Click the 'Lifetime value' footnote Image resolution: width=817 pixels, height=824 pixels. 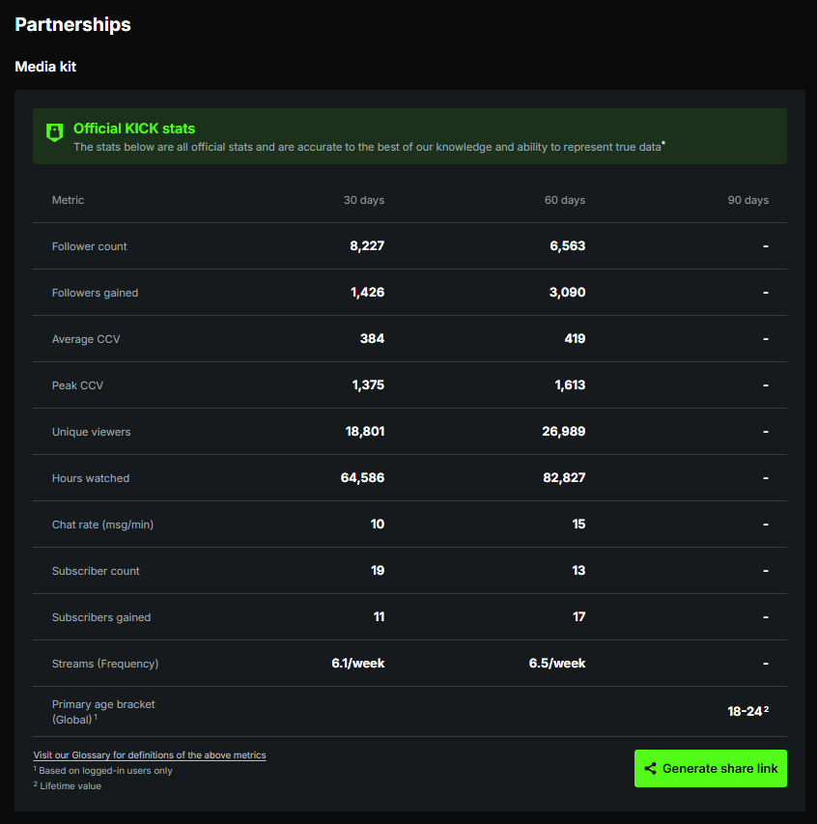(x=68, y=785)
